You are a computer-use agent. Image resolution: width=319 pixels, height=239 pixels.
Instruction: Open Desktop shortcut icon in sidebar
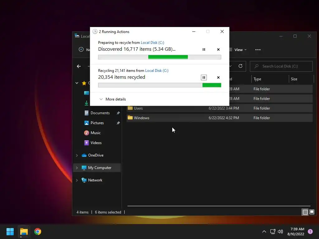pos(87,93)
